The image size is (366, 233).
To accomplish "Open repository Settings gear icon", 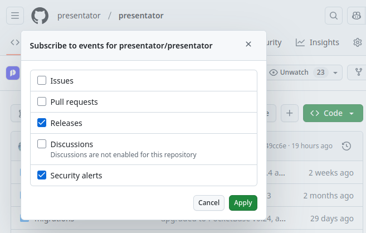I will point(357,42).
